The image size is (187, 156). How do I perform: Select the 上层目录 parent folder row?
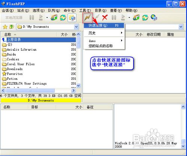39,40
